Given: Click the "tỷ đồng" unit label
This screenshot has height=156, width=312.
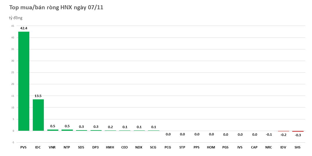Looking at the screenshot, I should 16,18.
